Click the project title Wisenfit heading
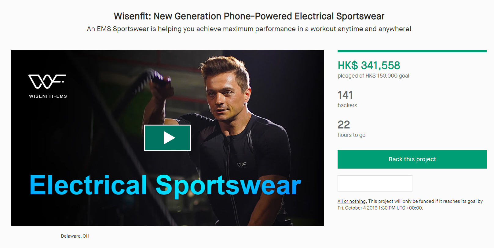Screen dimensions: 494x248 [x=249, y=16]
